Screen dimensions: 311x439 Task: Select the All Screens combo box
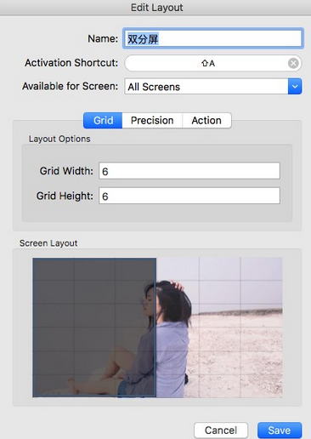(x=213, y=86)
